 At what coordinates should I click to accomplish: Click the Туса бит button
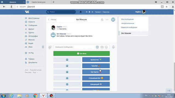pos(96,66)
